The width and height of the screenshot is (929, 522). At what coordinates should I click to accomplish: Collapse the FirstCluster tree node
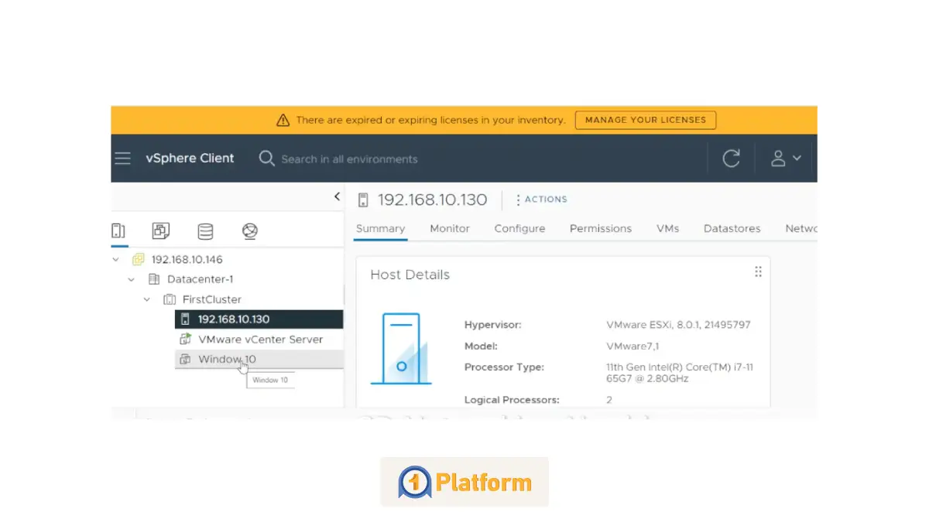pyautogui.click(x=147, y=299)
